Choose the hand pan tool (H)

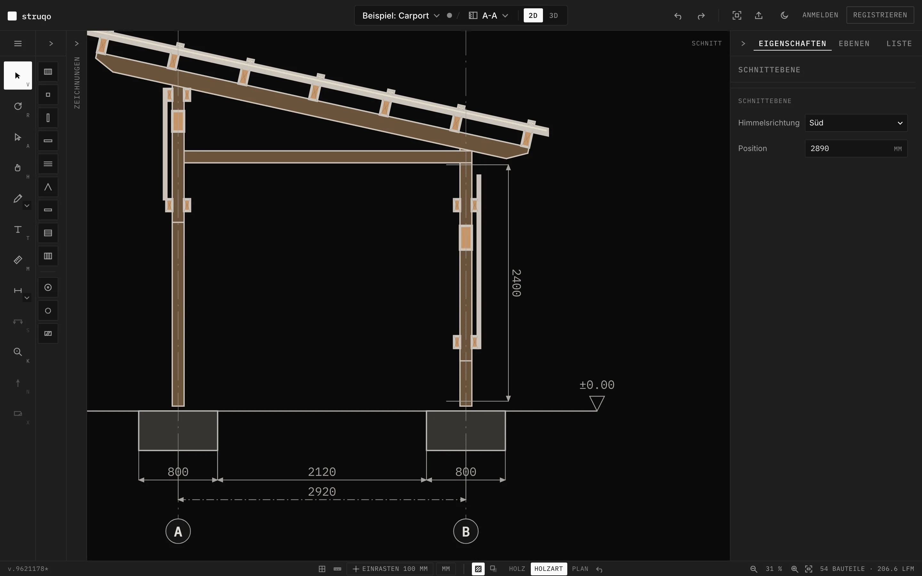pyautogui.click(x=18, y=168)
